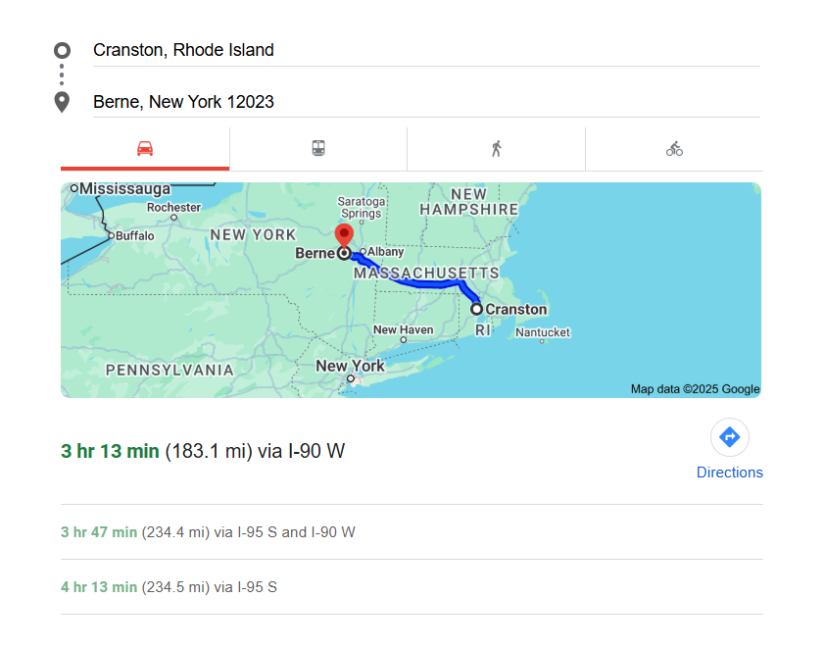Select the driving car travel mode

pos(145,149)
